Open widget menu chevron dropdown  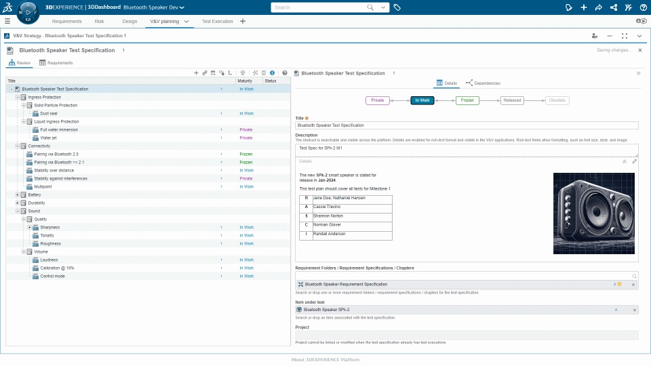(x=639, y=36)
